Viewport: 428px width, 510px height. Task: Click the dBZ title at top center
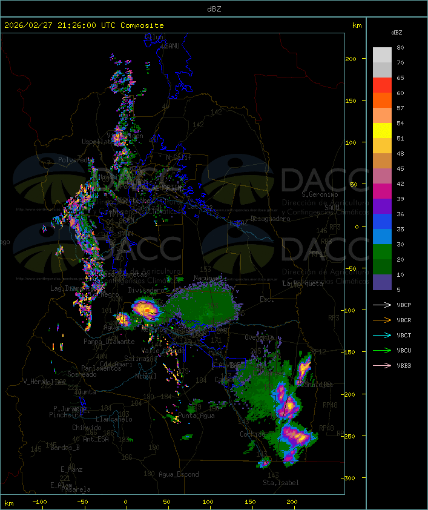pyautogui.click(x=214, y=9)
